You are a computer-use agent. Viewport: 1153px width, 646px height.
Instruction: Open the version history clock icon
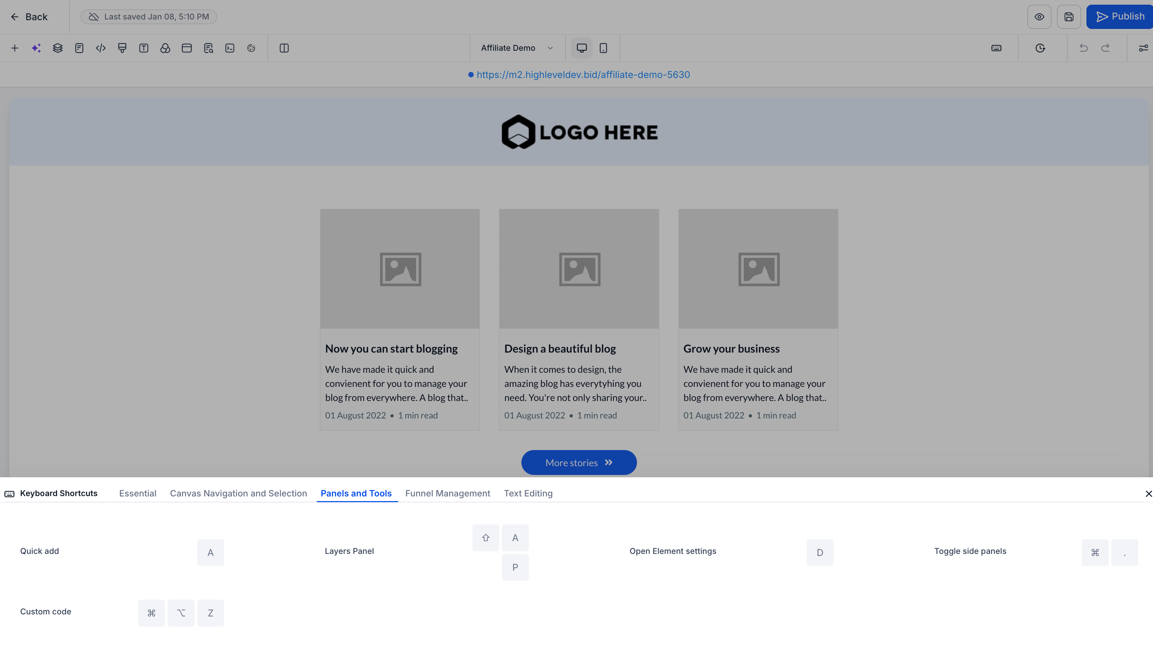[1040, 48]
